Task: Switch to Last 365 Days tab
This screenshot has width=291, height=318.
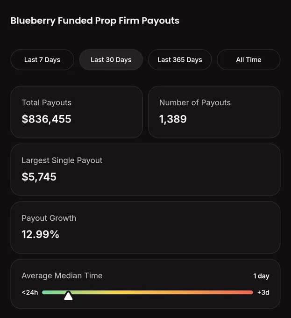Action: [x=180, y=60]
